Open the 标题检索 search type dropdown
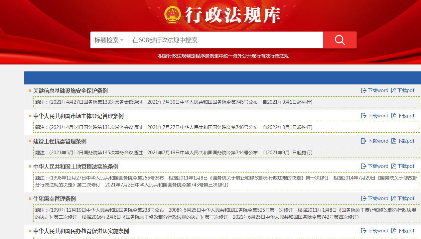Screen dimensions: 421x239 point(109,40)
